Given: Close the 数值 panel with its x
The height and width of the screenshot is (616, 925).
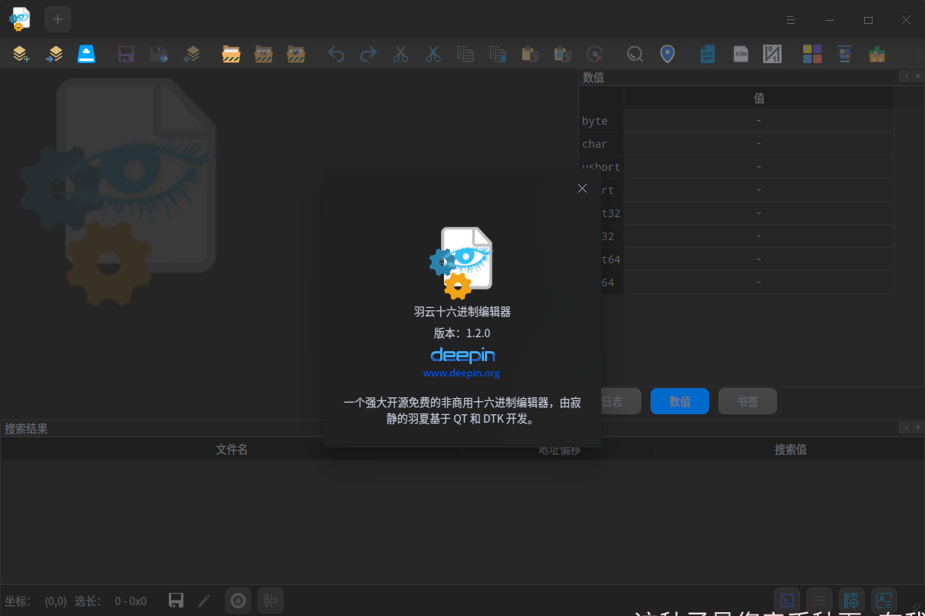Looking at the screenshot, I should pos(917,76).
